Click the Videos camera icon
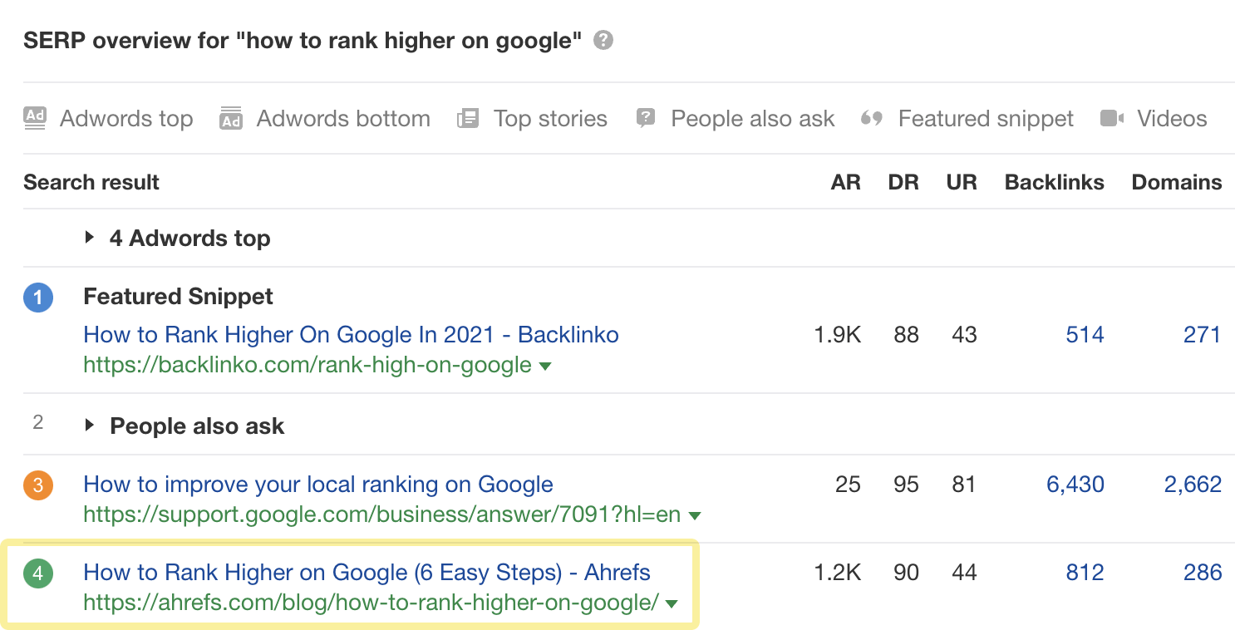The width and height of the screenshot is (1235, 630). point(1112,119)
